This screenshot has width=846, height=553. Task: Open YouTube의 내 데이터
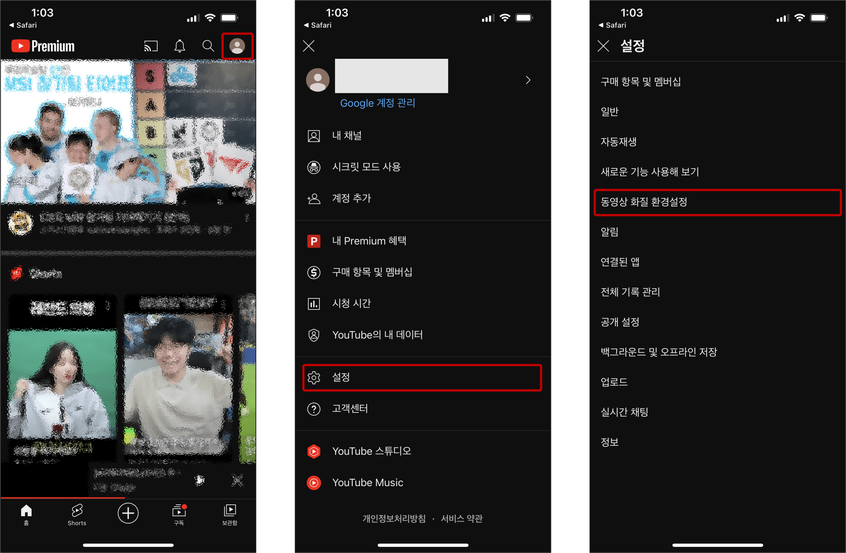click(x=423, y=335)
